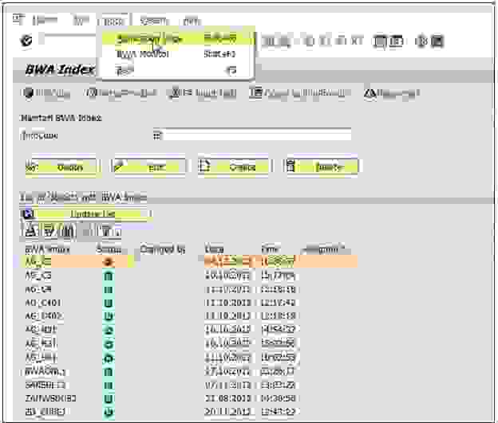
Task: Click the filter funnel icon above the list
Action: point(105,231)
